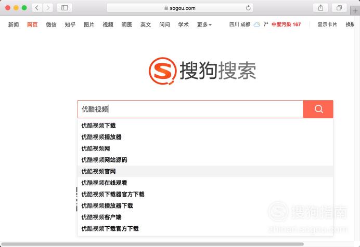This screenshot has width=360, height=247.
Task: Click the 显示卡片 link
Action: point(327,24)
